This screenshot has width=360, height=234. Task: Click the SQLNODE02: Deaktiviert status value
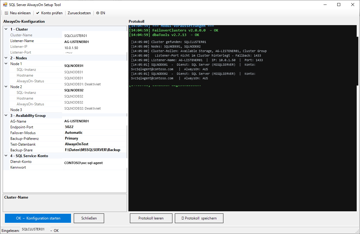83,108
